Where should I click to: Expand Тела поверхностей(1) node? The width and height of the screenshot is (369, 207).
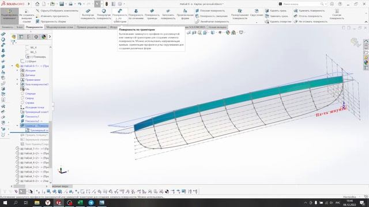17,85
